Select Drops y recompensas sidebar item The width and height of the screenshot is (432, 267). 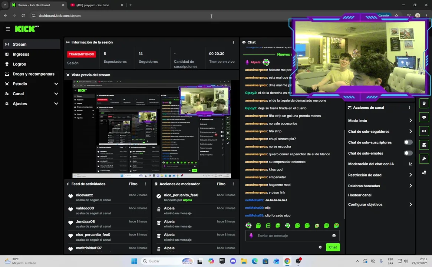tap(32, 74)
